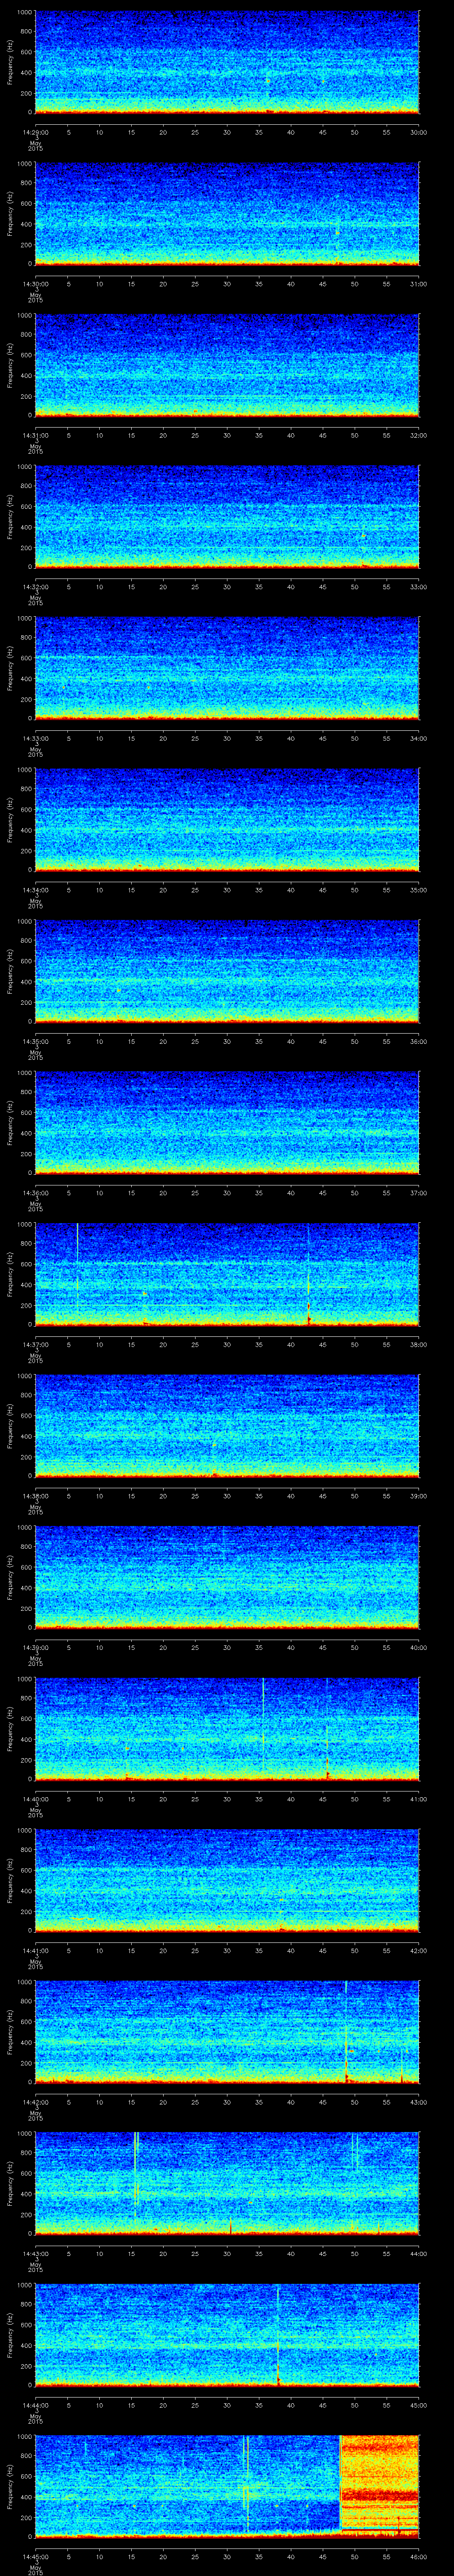454x2576 pixels.
Task: Click the 14:39:00 start time label
Action: [x=35, y=1647]
